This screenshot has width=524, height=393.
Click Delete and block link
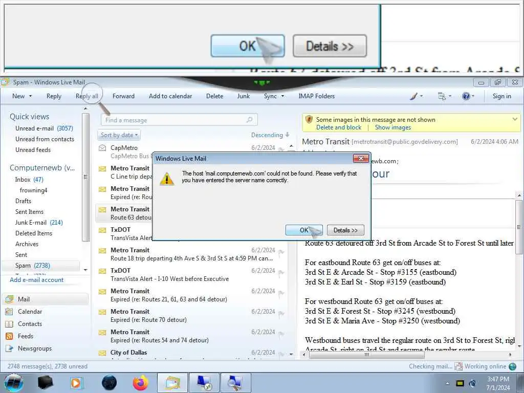pyautogui.click(x=339, y=127)
